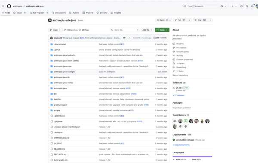Open the second contributor avatar photo
This screenshot has width=258, height=163.
[x=180, y=121]
